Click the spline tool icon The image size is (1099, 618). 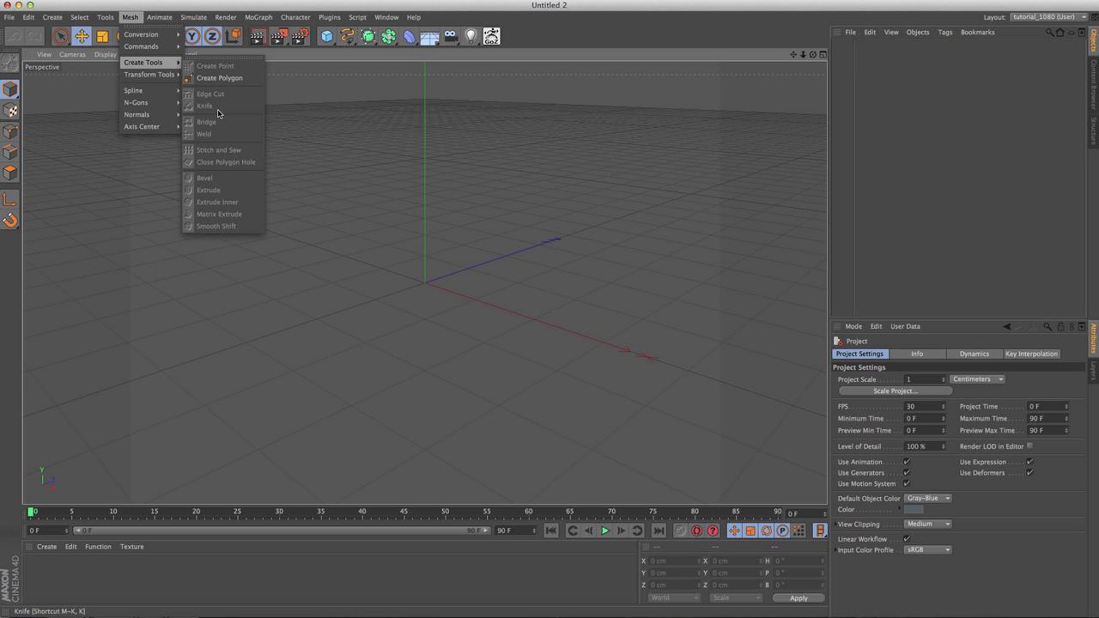tap(347, 36)
